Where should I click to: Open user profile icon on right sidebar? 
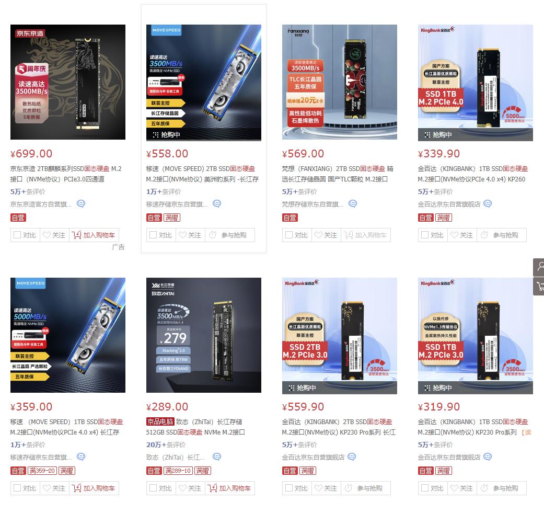[x=539, y=267]
